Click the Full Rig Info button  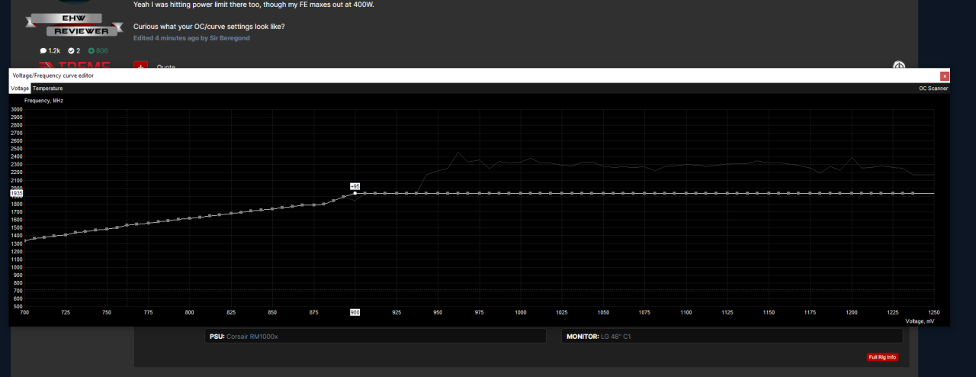882,357
